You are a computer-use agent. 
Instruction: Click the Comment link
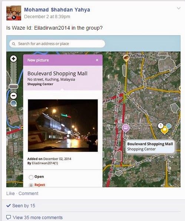click(28, 194)
